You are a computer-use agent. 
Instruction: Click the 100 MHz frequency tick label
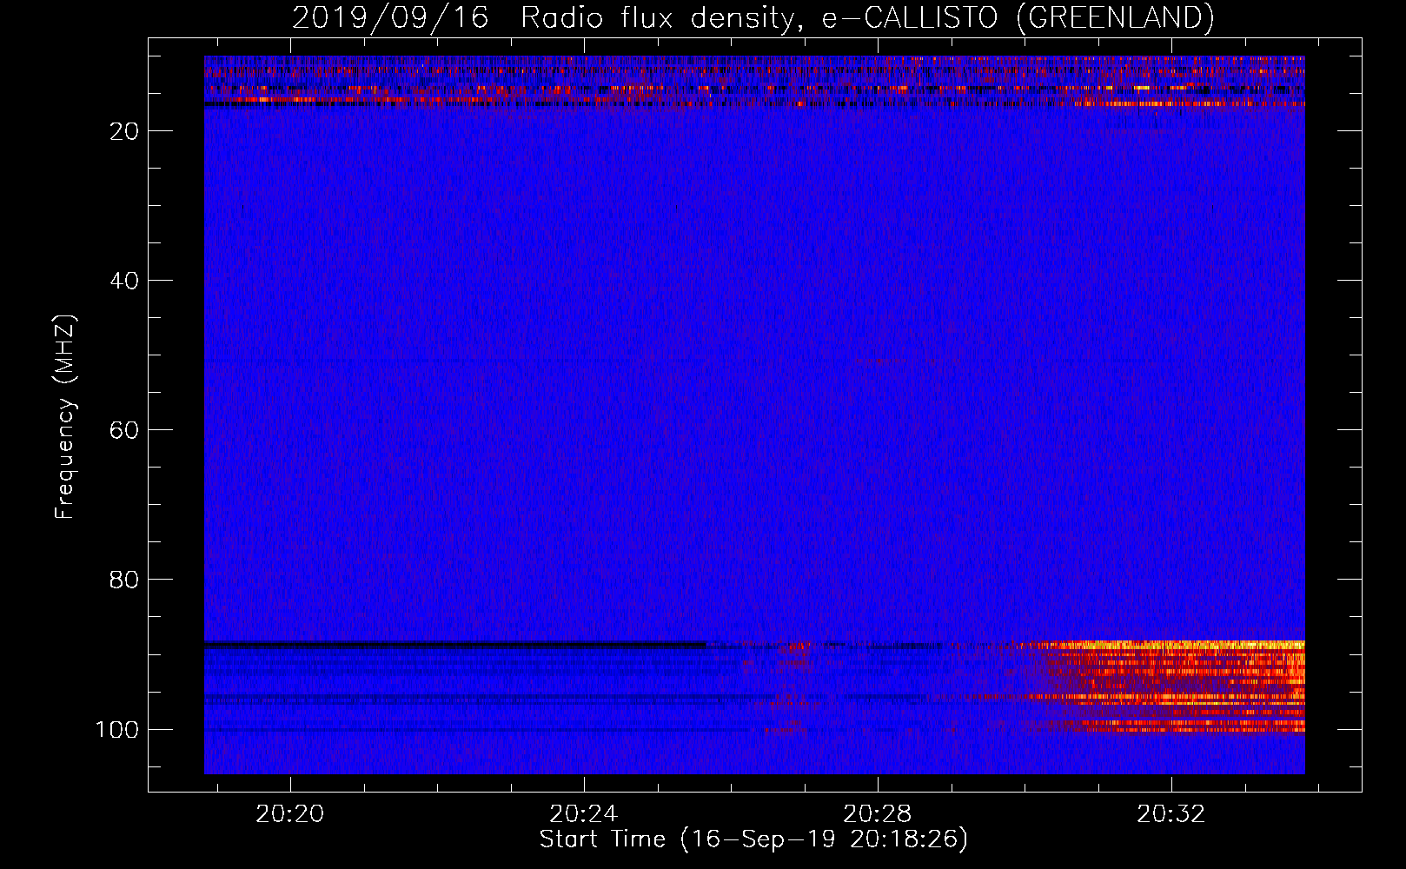point(117,729)
